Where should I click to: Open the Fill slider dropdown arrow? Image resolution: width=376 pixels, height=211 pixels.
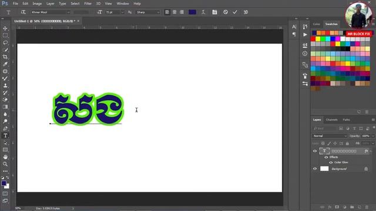(373, 143)
